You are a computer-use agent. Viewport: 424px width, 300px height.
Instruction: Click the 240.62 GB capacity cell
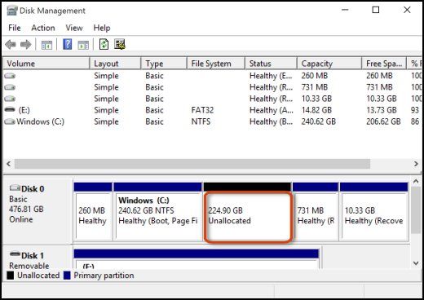click(318, 121)
